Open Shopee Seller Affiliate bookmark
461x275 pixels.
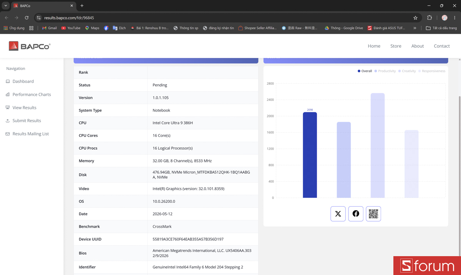coord(257,28)
